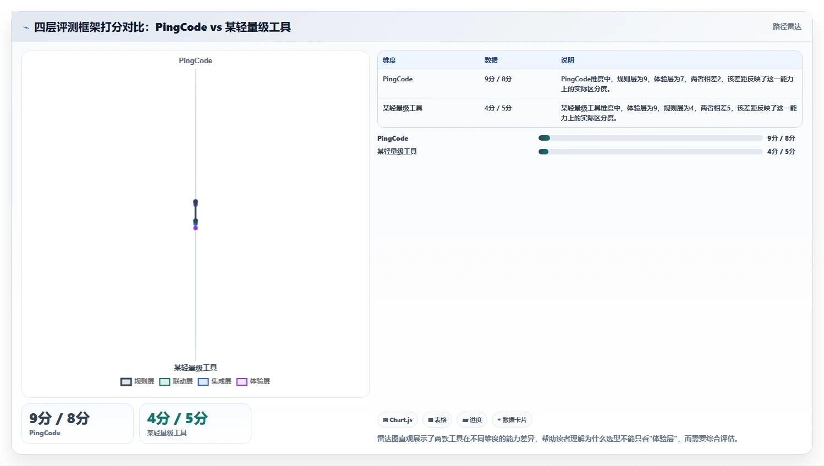This screenshot has width=824, height=466.
Task: Click the 某轻量级工具 table row name
Action: tap(403, 108)
